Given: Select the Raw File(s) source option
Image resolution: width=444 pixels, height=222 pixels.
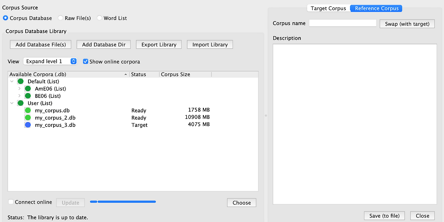Looking at the screenshot, I should [x=60, y=18].
